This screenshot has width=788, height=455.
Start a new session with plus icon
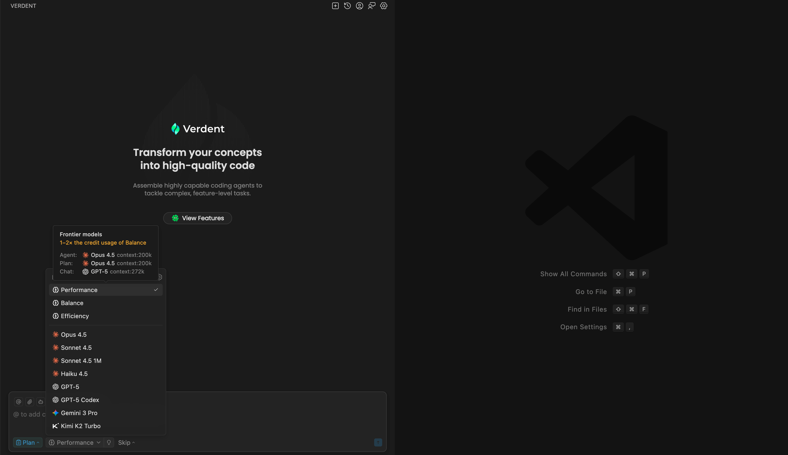(335, 6)
